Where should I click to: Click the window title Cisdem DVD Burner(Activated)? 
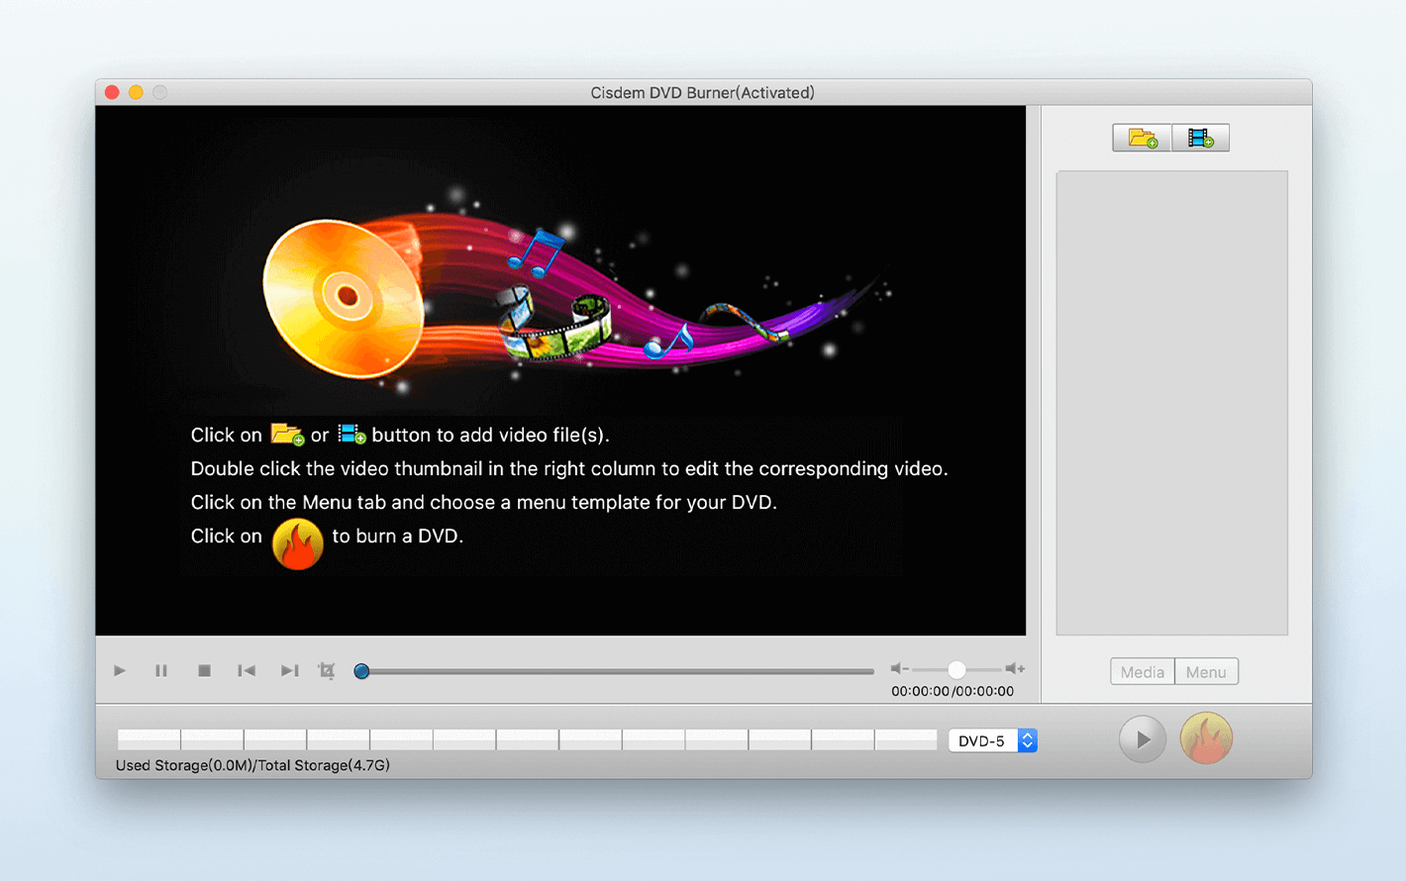point(703,93)
